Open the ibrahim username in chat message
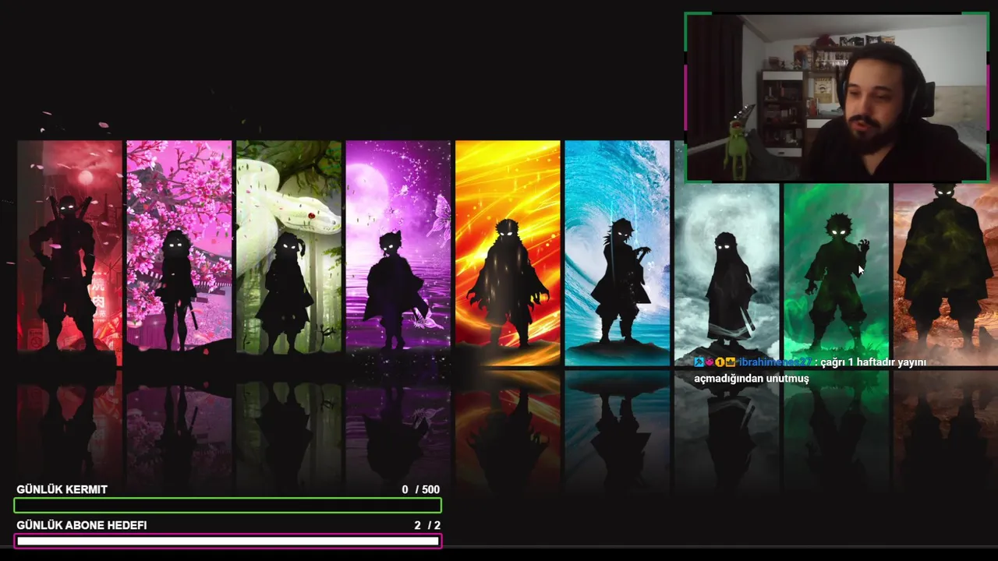The image size is (998, 561). [776, 362]
